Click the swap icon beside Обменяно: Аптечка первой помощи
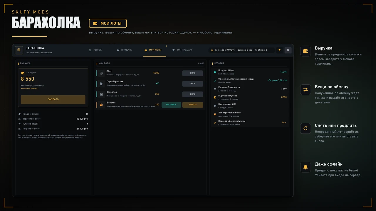Image resolution: width=376 pixels, height=211 pixels. [215, 80]
